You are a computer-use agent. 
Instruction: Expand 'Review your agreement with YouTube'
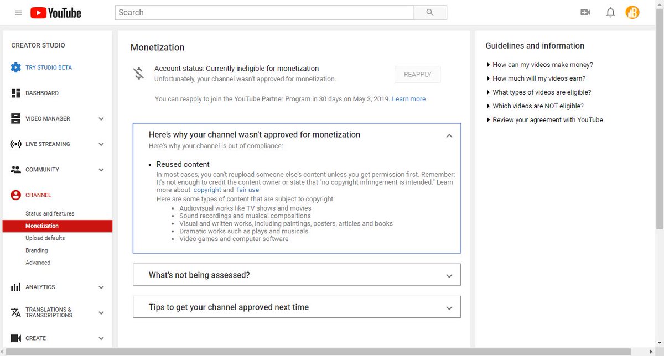click(544, 120)
